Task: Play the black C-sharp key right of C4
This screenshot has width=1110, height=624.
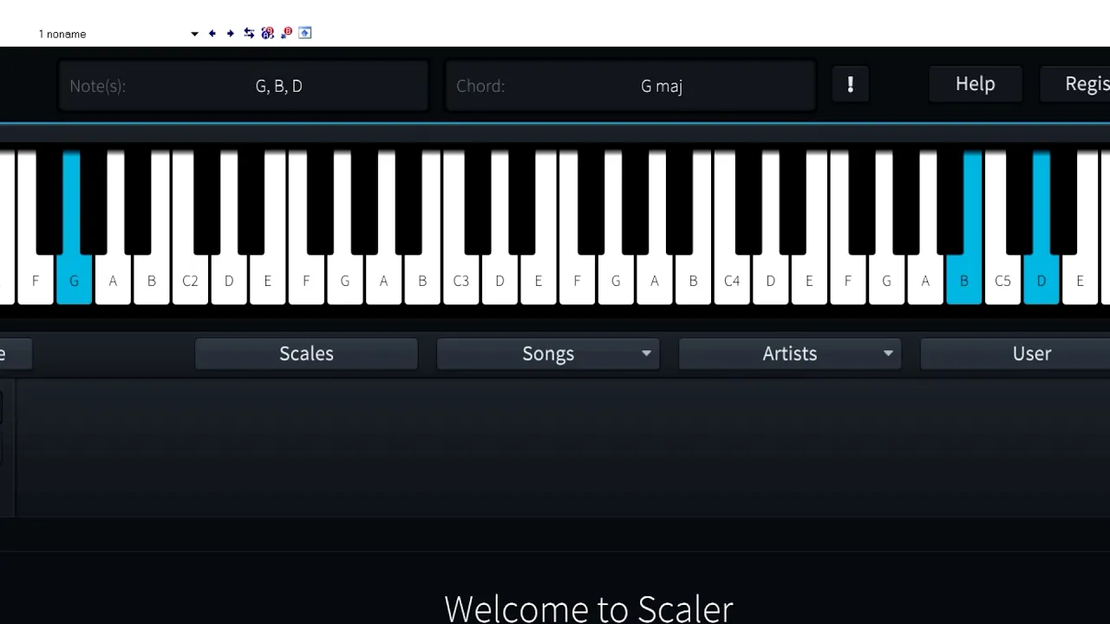Action: click(x=748, y=201)
